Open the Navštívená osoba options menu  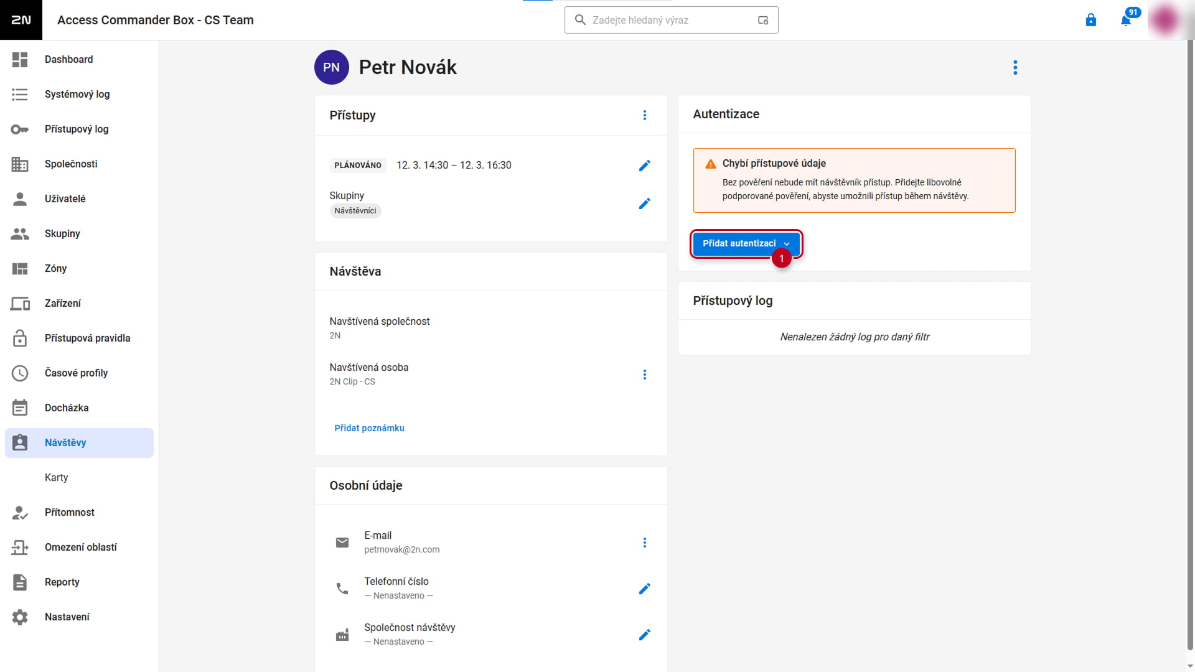pyautogui.click(x=645, y=375)
